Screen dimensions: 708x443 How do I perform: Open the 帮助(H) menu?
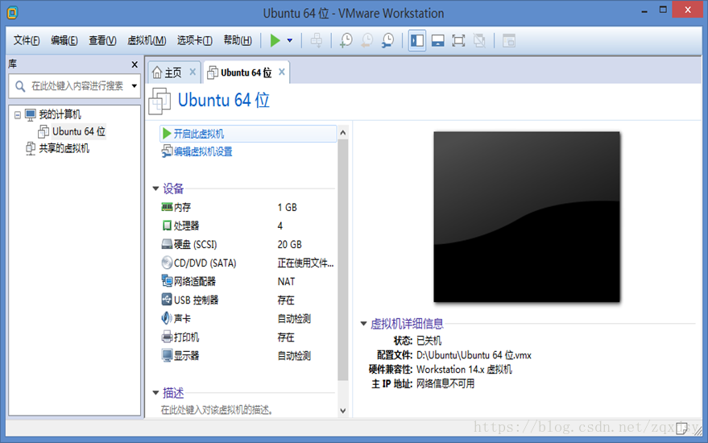[238, 40]
